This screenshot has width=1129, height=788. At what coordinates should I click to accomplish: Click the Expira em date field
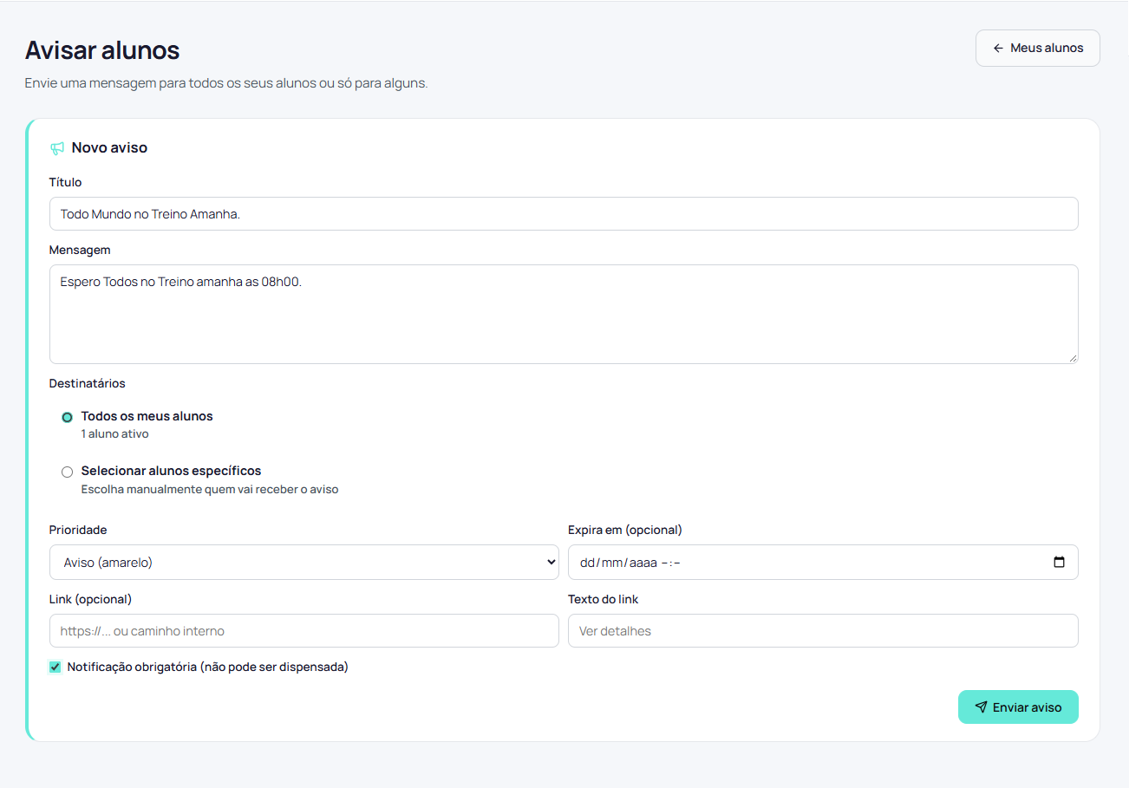(x=823, y=562)
